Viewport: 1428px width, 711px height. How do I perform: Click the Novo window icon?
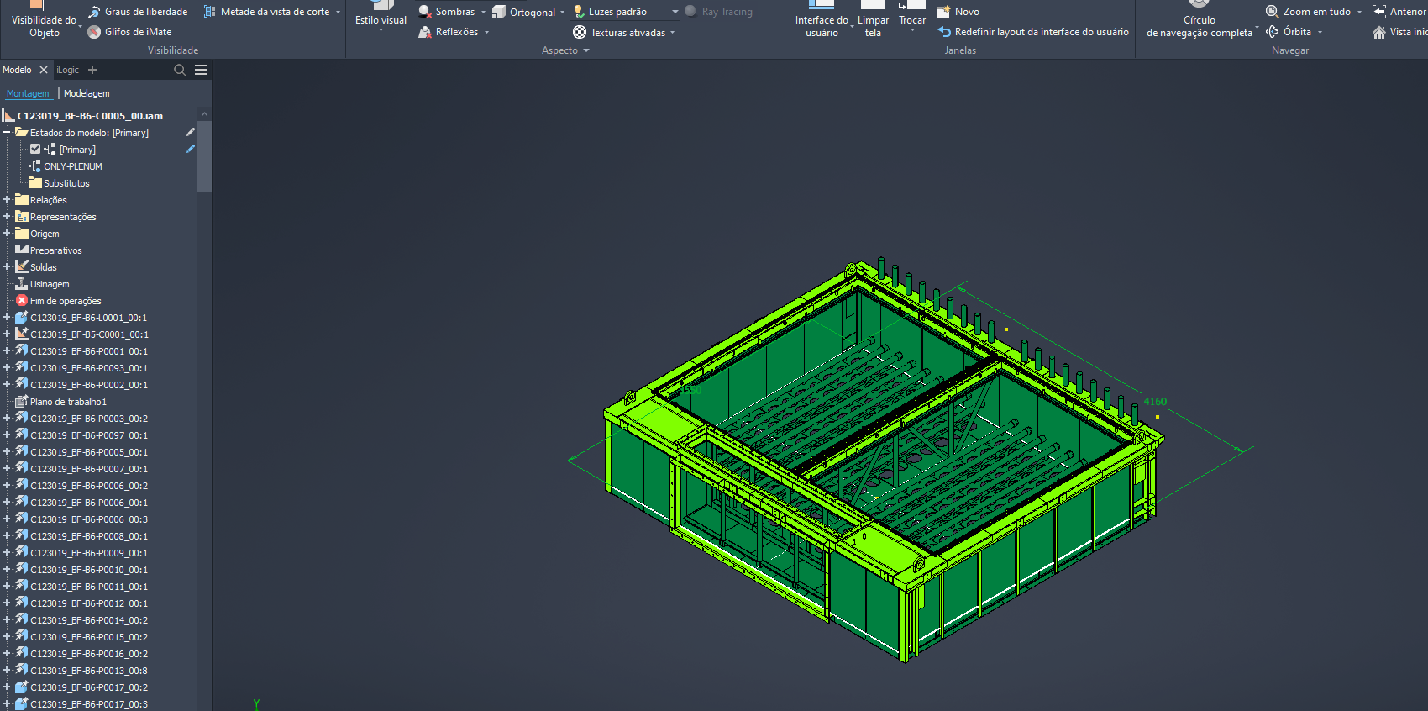944,12
